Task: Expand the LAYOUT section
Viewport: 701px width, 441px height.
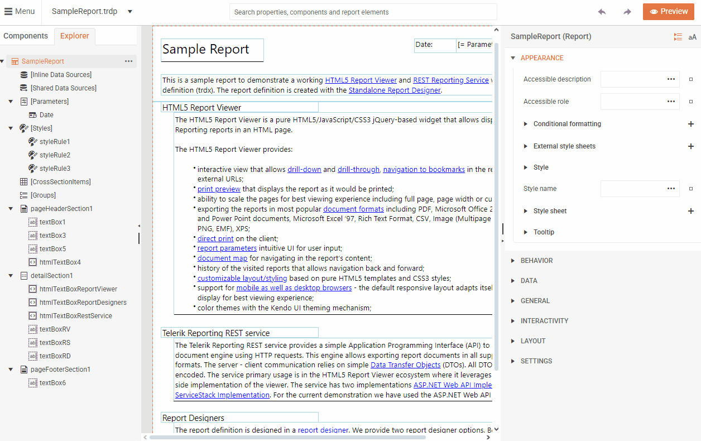Action: [x=513, y=341]
